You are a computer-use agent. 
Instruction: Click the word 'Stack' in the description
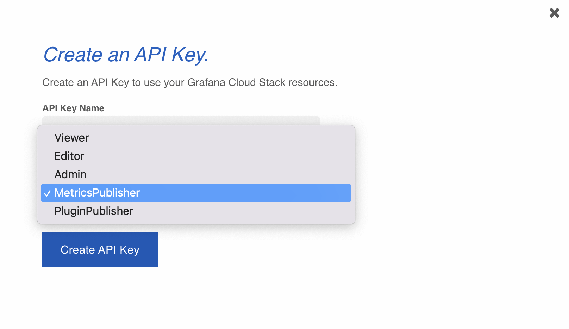point(272,82)
